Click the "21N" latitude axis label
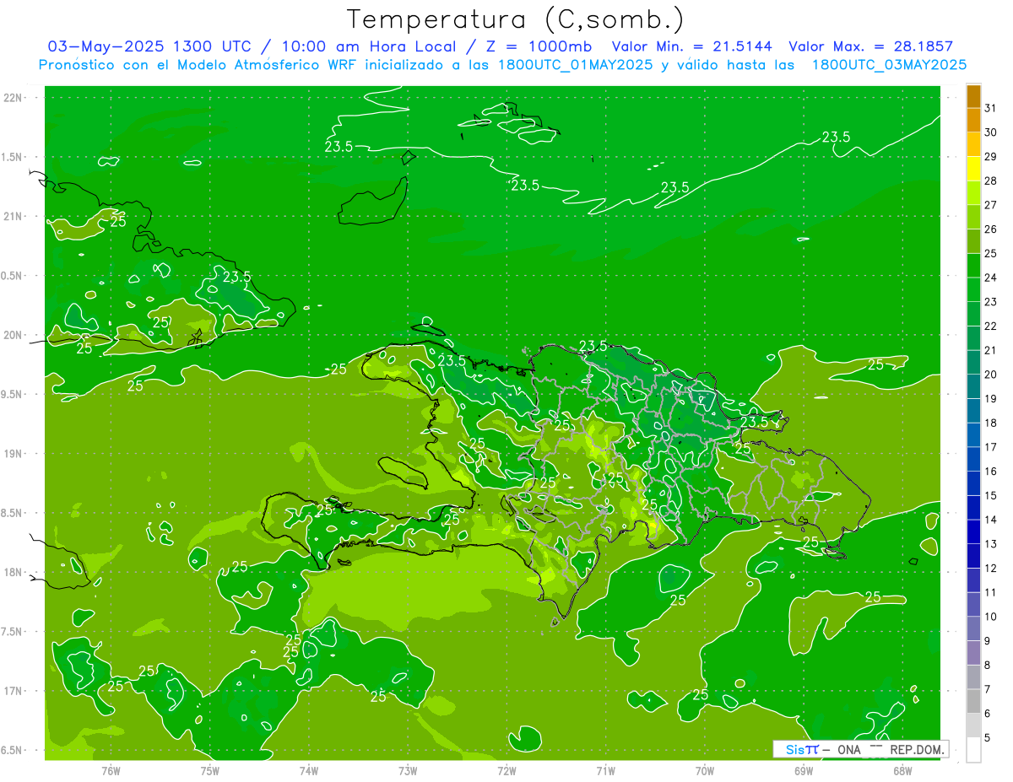The width and height of the screenshot is (1013, 782). pos(14,217)
